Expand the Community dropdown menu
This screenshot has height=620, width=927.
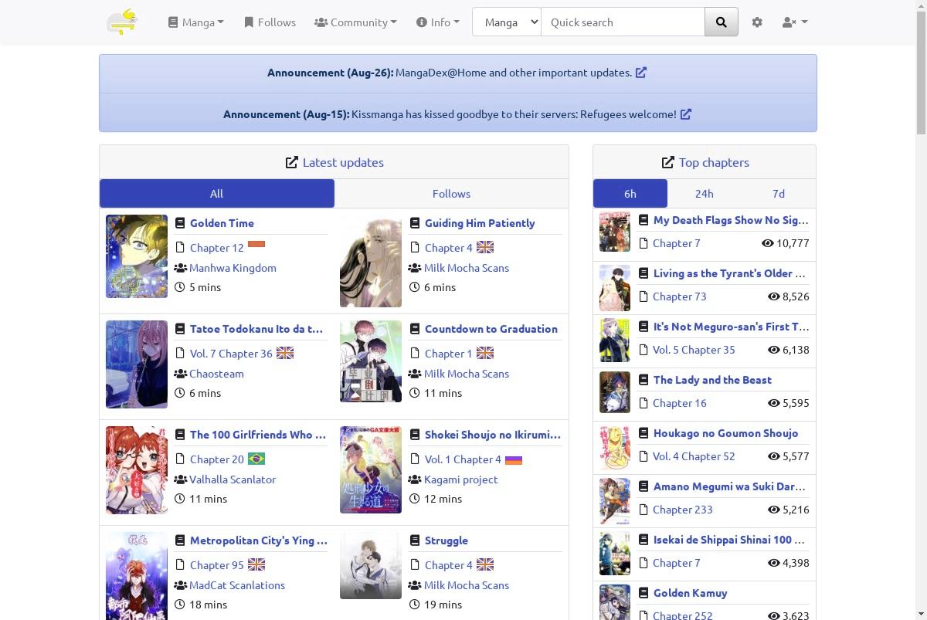(x=355, y=22)
